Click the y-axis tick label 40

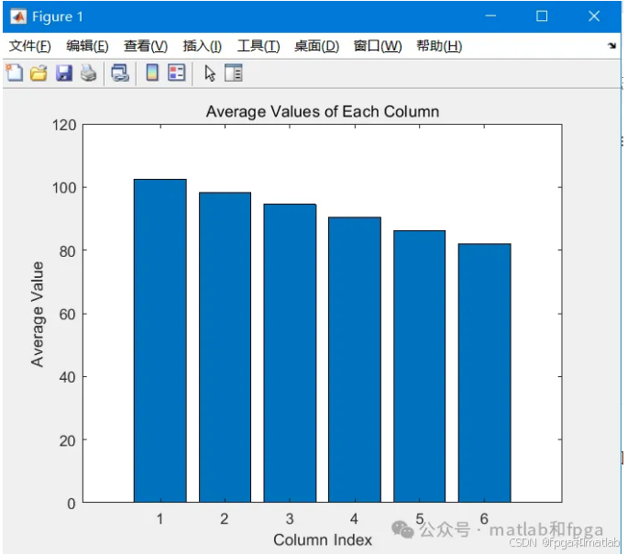(x=68, y=377)
